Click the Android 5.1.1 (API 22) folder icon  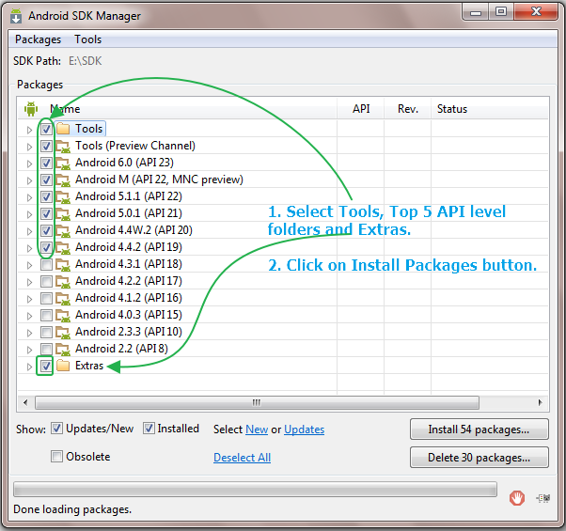tap(63, 196)
